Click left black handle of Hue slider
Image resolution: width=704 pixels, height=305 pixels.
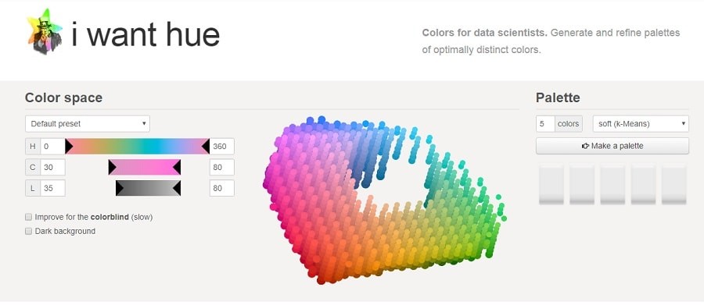tap(69, 146)
